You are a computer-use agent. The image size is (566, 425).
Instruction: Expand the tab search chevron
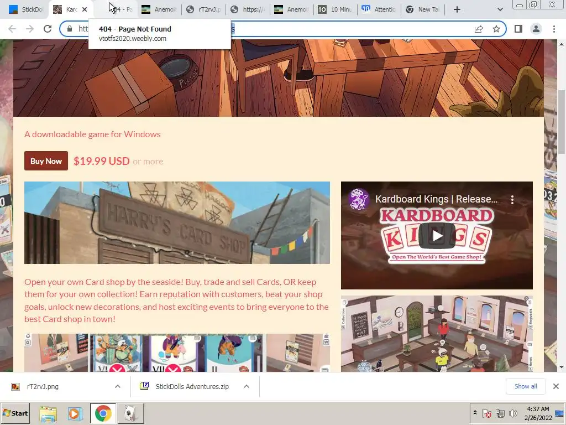point(500,10)
